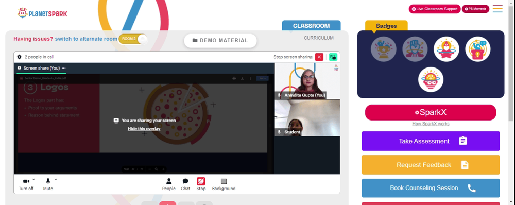Viewport: 515px width, 205px height.
Task: Click switch to alternate room link text
Action: [86, 39]
